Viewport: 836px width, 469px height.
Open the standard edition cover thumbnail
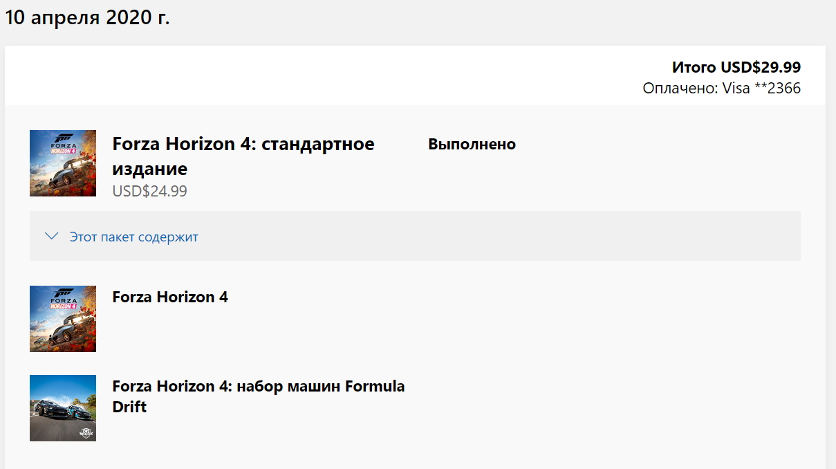pos(63,163)
